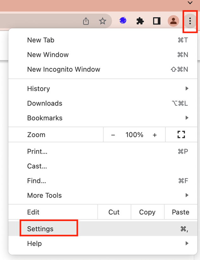Click the profile avatar icon

[x=173, y=21]
